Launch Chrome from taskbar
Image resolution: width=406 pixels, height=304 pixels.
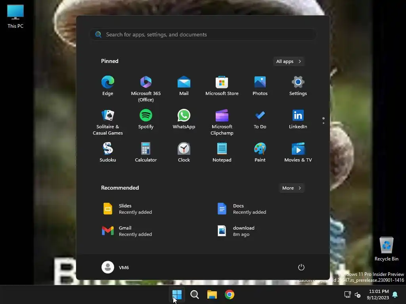tap(230, 294)
